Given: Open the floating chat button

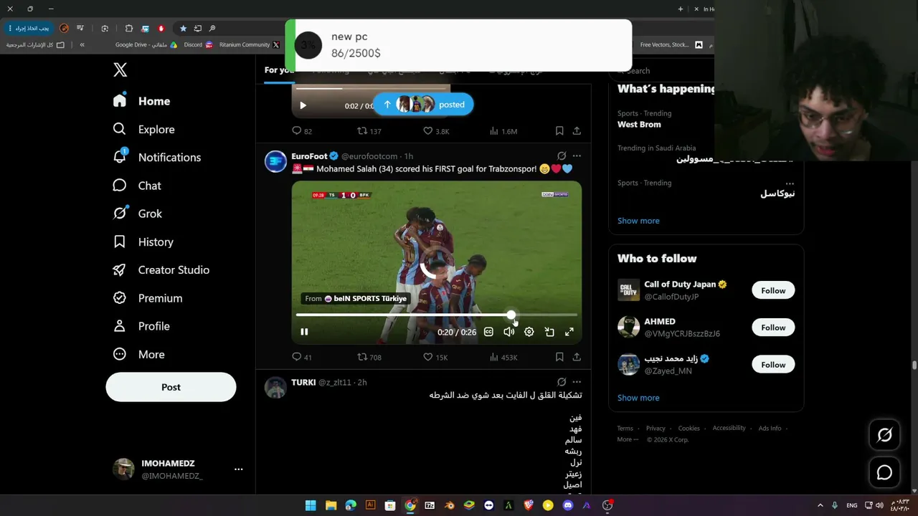Looking at the screenshot, I should (884, 472).
